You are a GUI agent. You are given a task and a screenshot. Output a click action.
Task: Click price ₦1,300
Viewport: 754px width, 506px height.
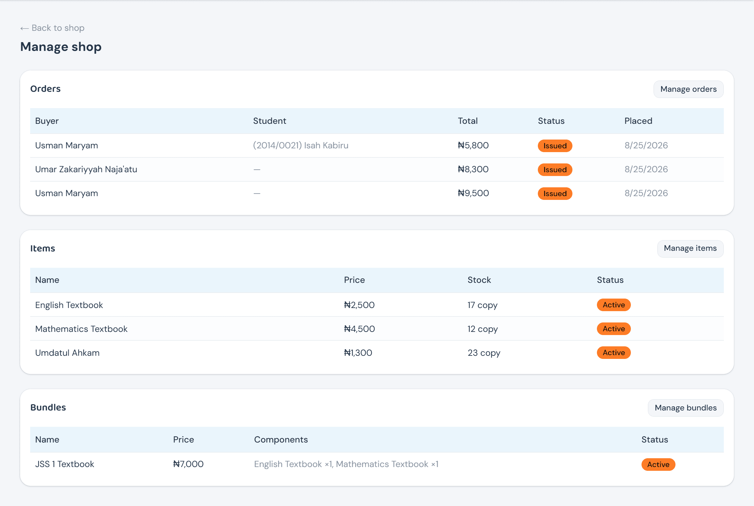(358, 352)
